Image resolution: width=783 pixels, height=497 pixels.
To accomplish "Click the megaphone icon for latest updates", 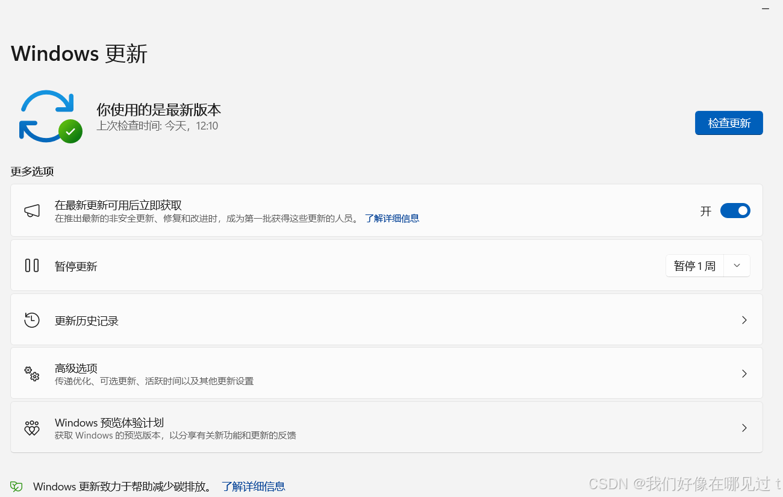I will (32, 210).
